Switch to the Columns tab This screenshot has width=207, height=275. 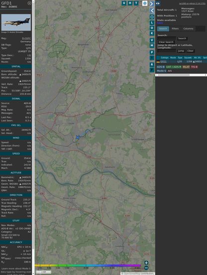coord(188,29)
